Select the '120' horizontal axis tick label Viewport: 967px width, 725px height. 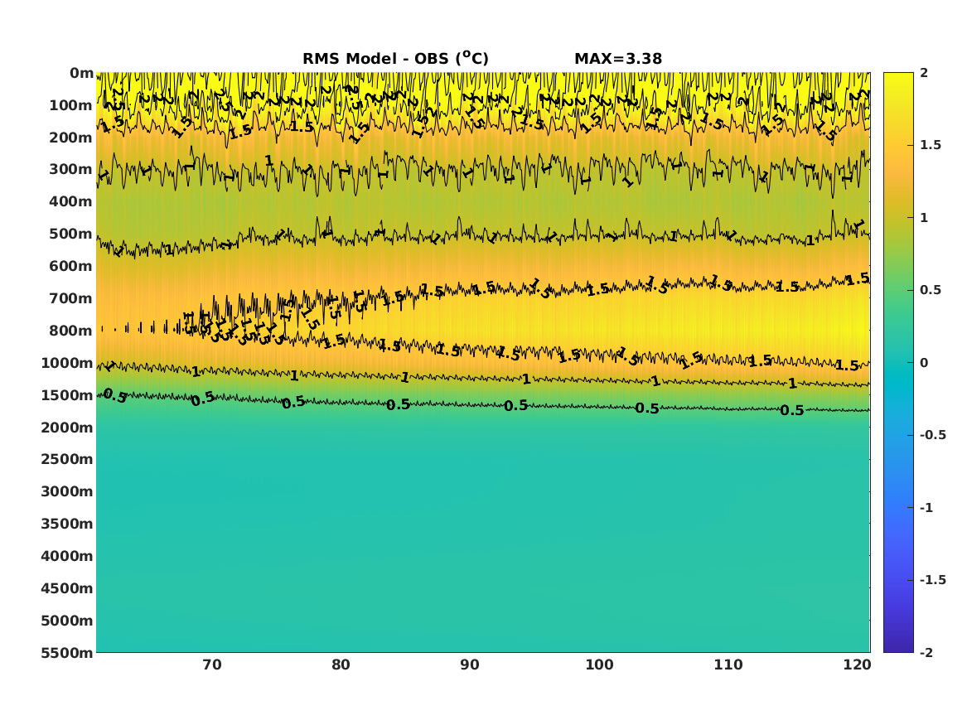857,665
